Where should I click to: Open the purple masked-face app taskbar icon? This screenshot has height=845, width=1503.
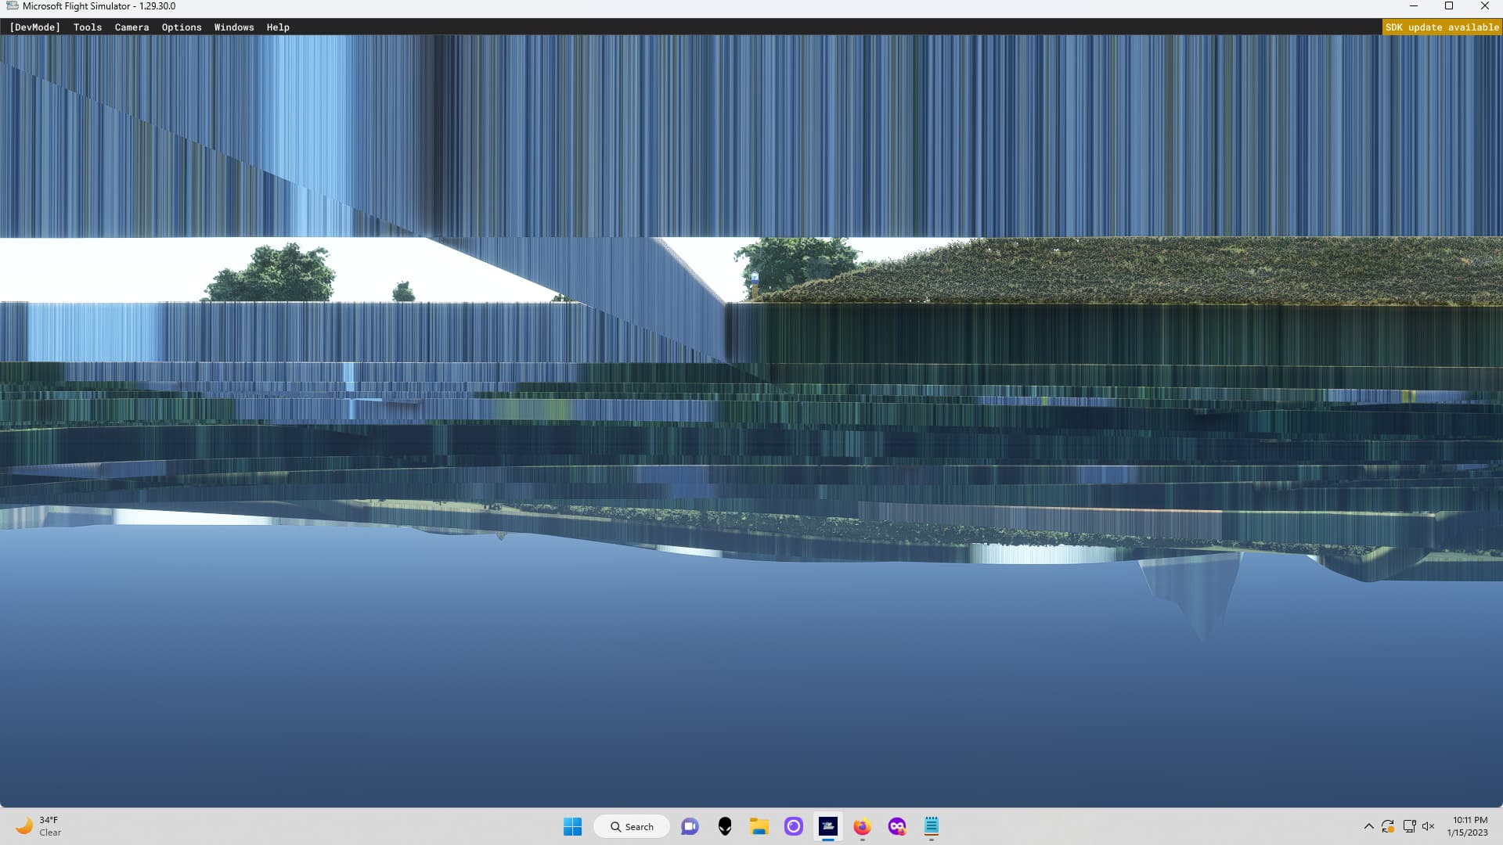click(897, 826)
